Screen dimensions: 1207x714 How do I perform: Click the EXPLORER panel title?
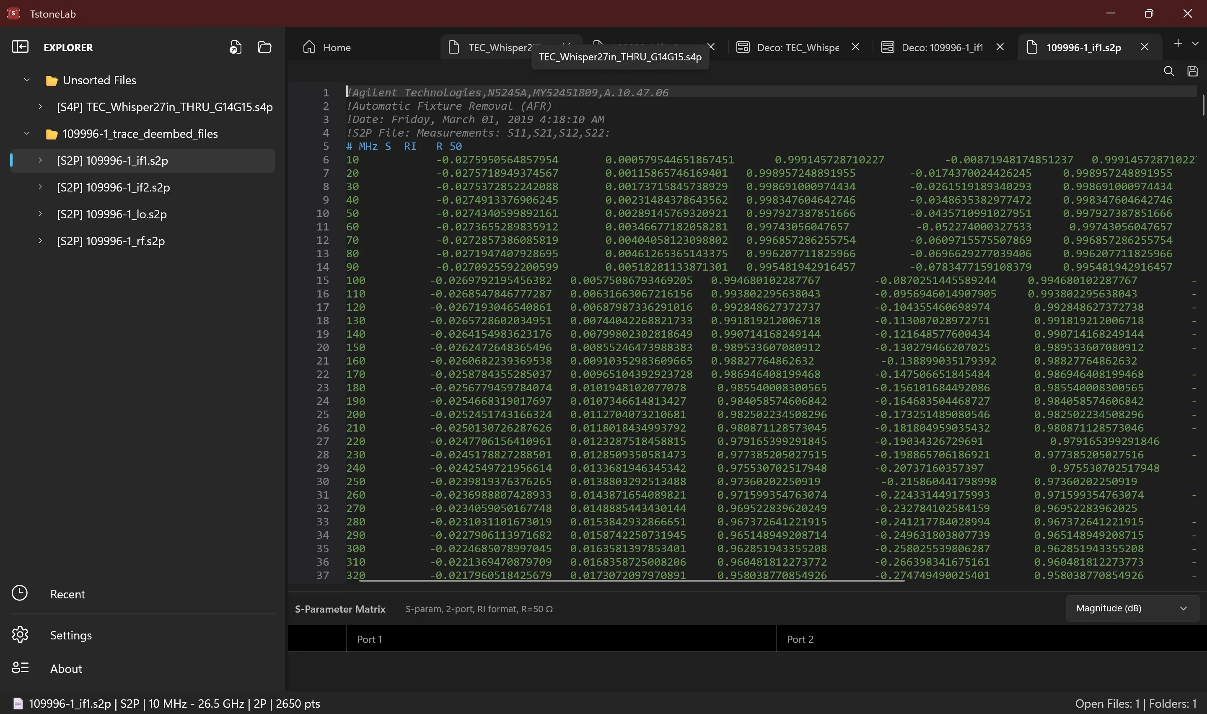click(x=68, y=47)
